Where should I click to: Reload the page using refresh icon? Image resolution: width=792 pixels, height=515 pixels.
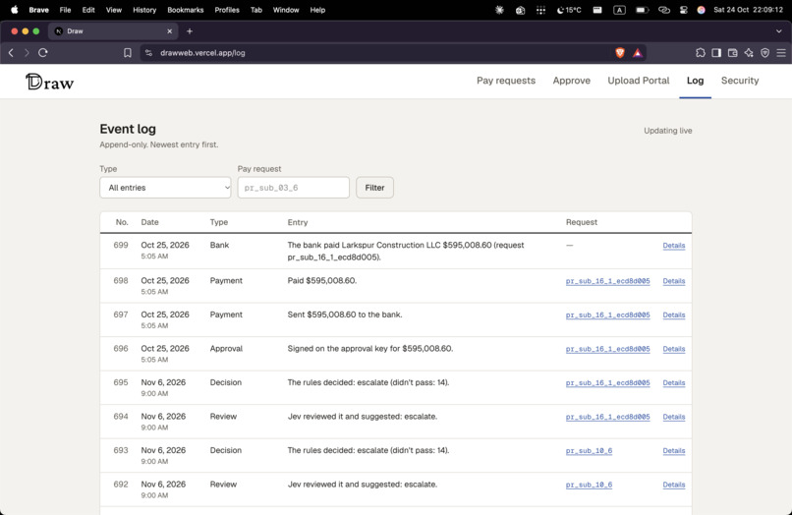point(43,52)
